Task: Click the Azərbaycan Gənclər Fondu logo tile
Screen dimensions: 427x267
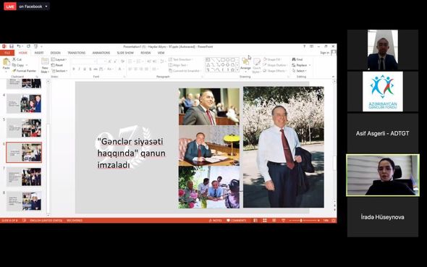Action: click(x=383, y=91)
